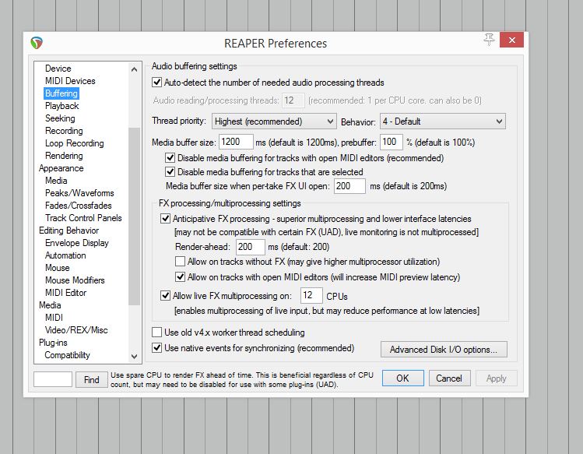Open MIDI page under Media
Viewport: 583px width, 454px height.
54,318
